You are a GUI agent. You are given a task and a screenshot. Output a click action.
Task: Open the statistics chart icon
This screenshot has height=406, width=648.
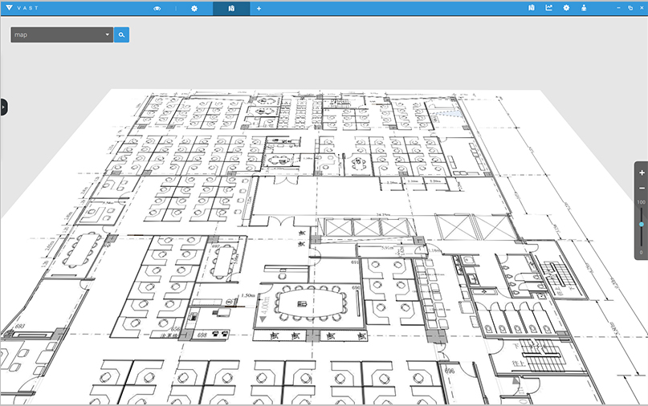click(x=549, y=8)
